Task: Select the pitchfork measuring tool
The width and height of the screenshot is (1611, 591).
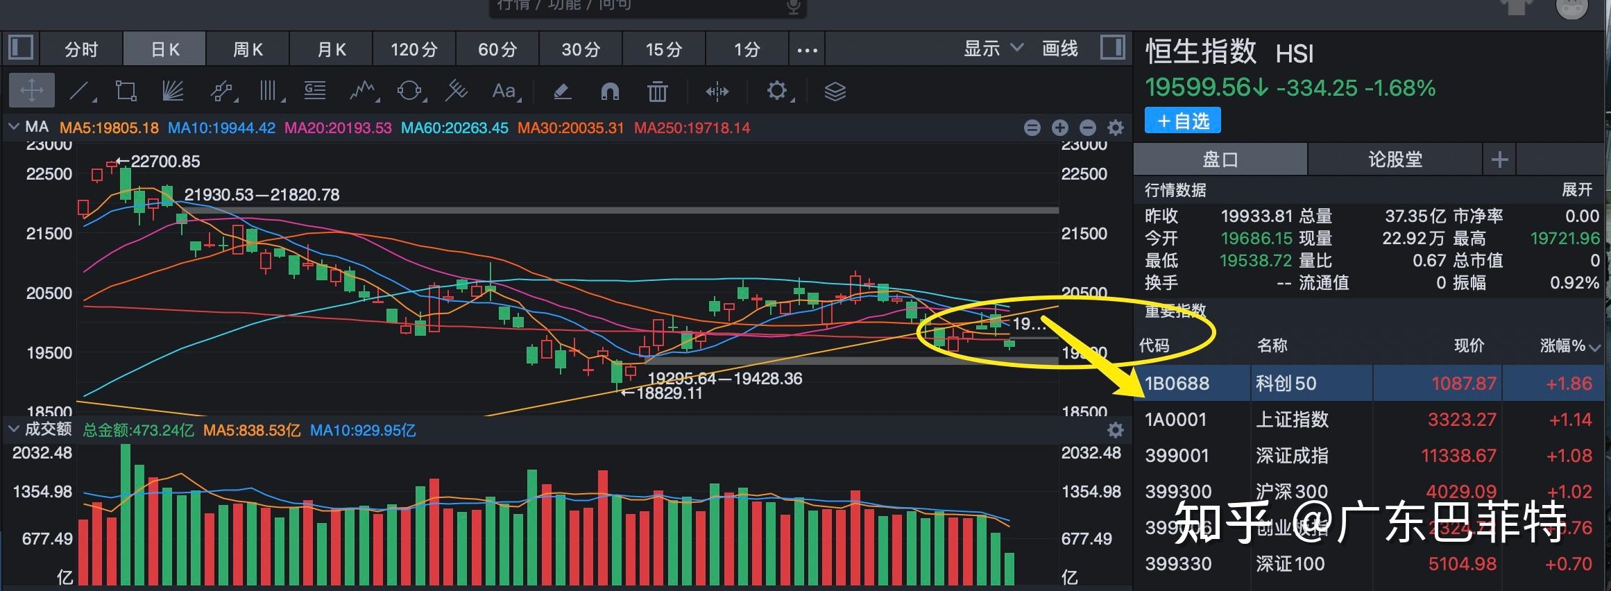Action: (x=457, y=91)
